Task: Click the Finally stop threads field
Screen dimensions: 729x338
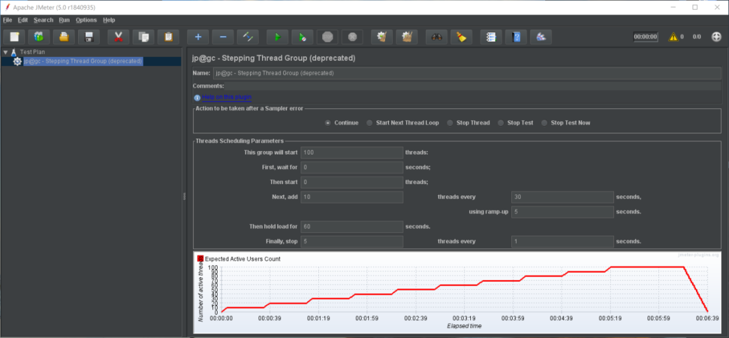Action: (x=352, y=242)
